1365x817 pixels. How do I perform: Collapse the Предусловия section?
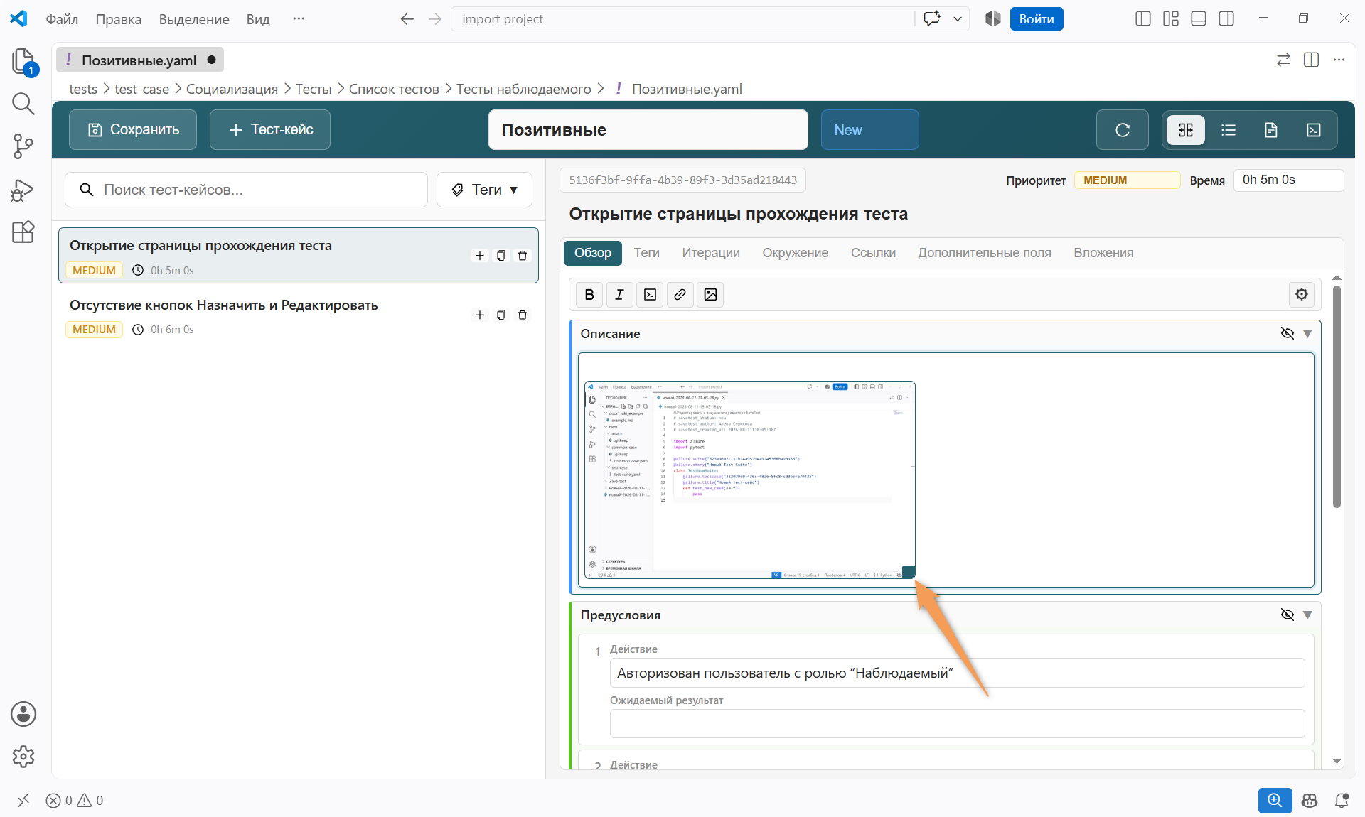pos(1307,615)
